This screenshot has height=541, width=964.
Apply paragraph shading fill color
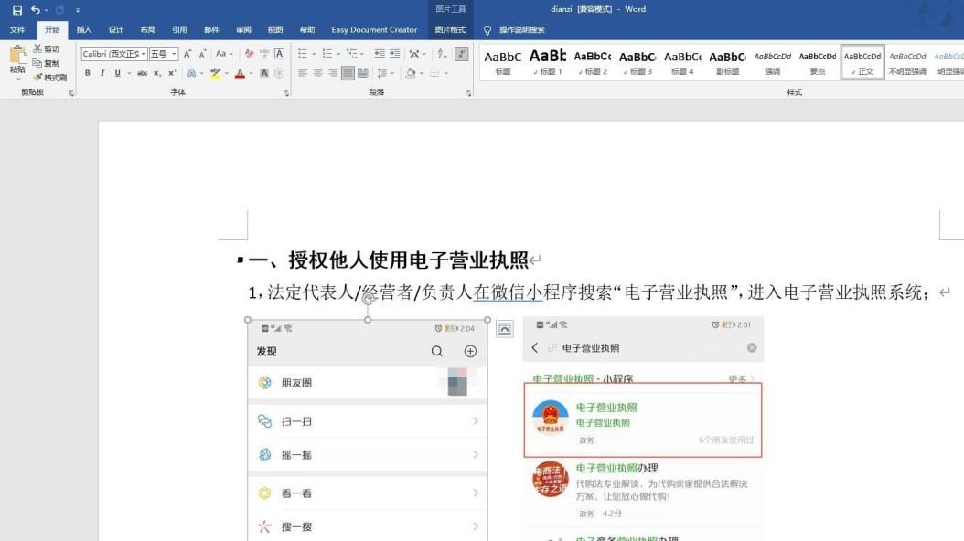[410, 73]
